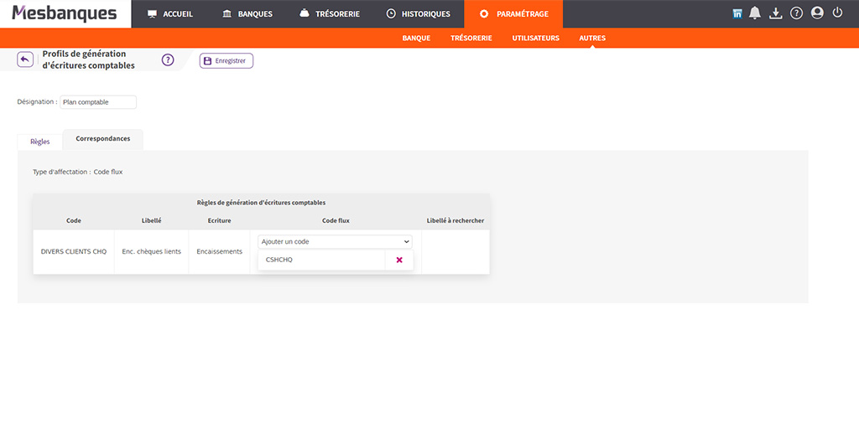Click the Libellé column header
Screen dimensions: 859x428
pyautogui.click(x=151, y=220)
